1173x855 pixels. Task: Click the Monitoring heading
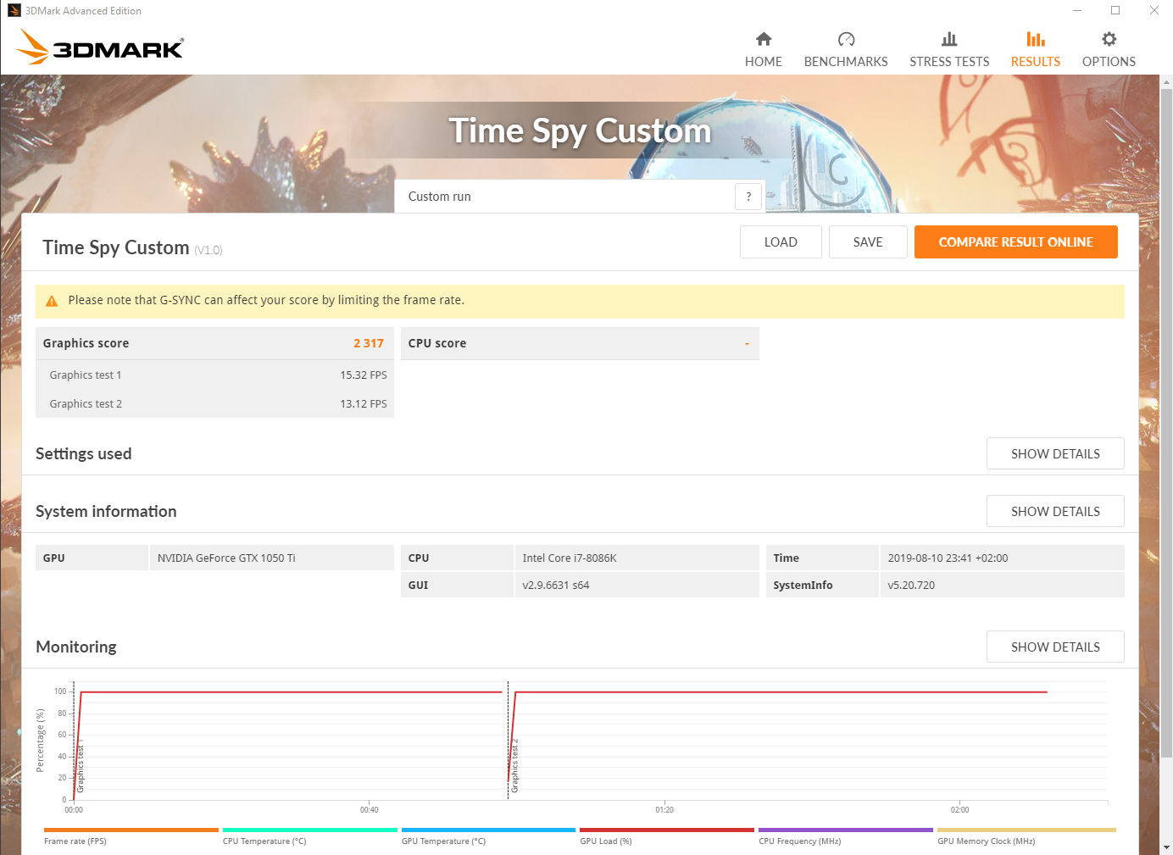click(76, 647)
